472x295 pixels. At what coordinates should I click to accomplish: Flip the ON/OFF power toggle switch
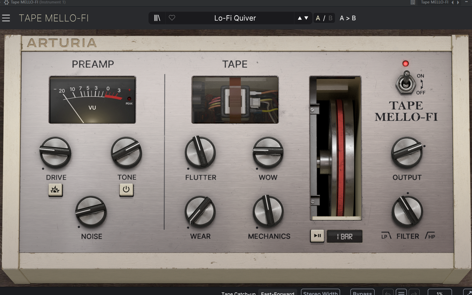pos(406,83)
